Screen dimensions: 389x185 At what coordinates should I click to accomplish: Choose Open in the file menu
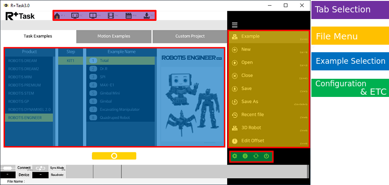pos(269,63)
